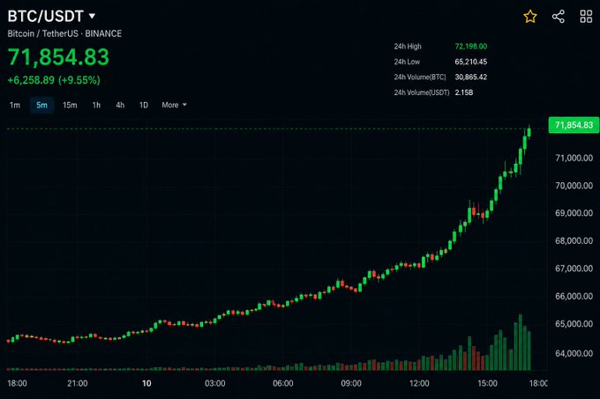Switch to the 1h timeframe
This screenshot has width=600, height=399.
96,105
